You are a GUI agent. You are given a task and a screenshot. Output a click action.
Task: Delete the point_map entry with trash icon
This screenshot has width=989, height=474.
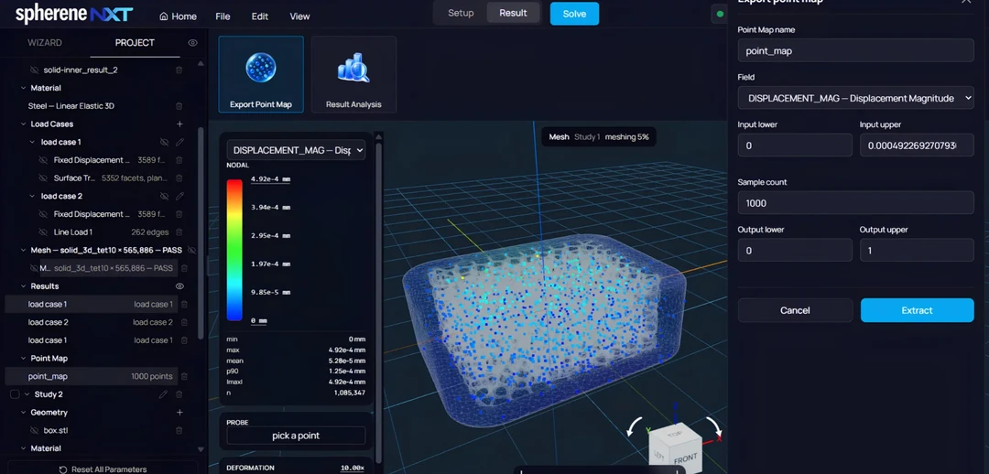click(x=184, y=376)
